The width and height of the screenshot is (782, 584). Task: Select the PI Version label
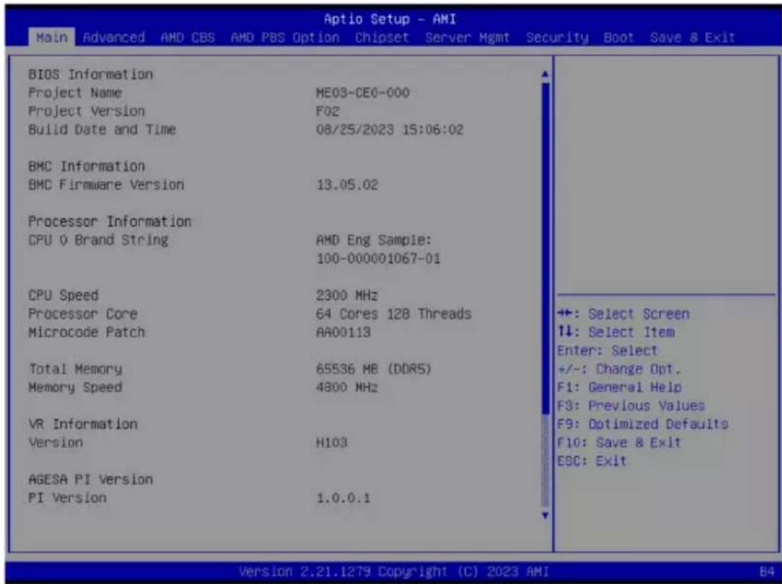[67, 498]
